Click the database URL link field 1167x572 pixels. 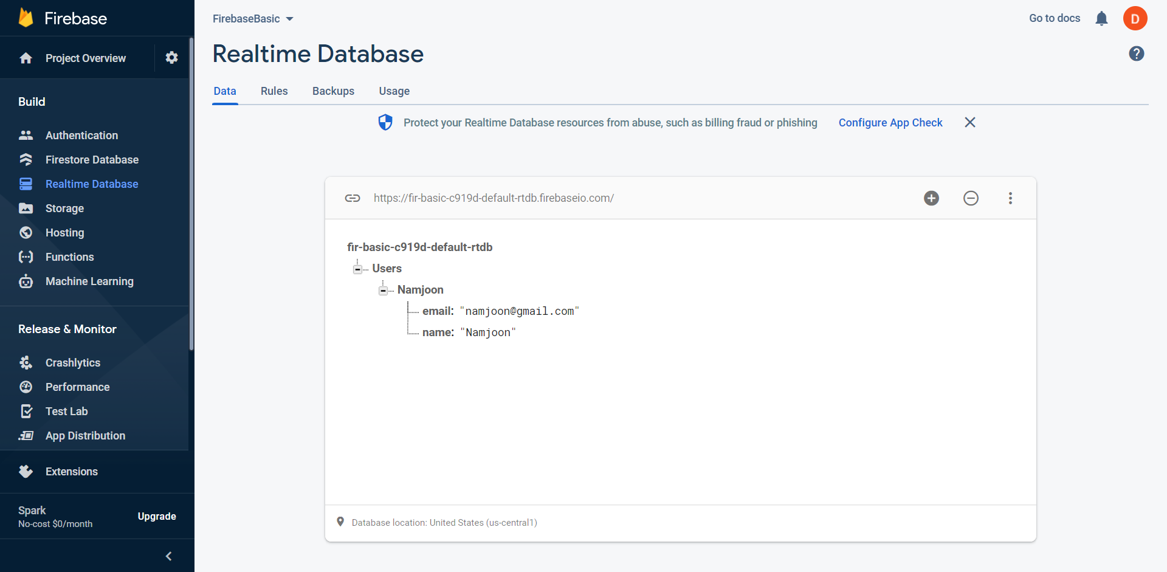493,198
